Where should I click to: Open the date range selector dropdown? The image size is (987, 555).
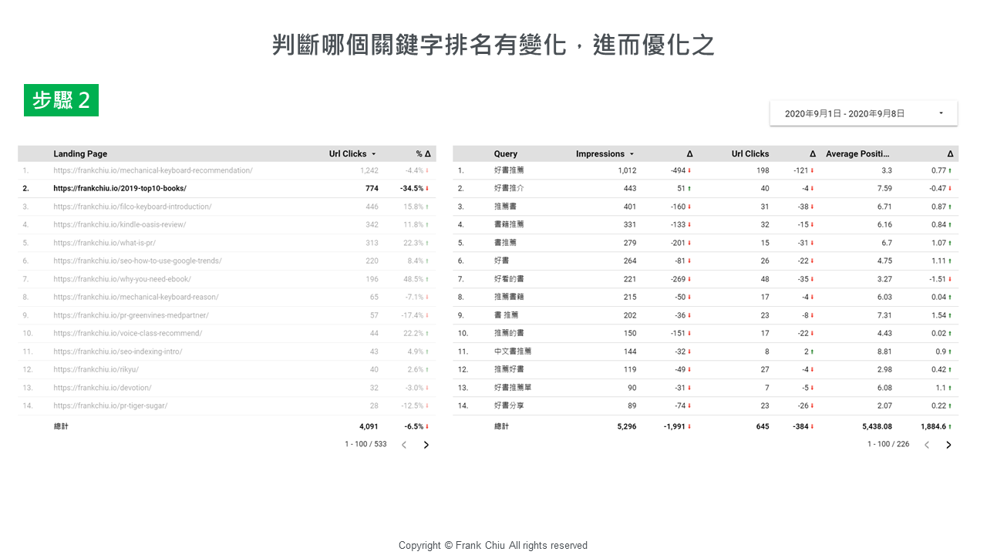pos(863,113)
